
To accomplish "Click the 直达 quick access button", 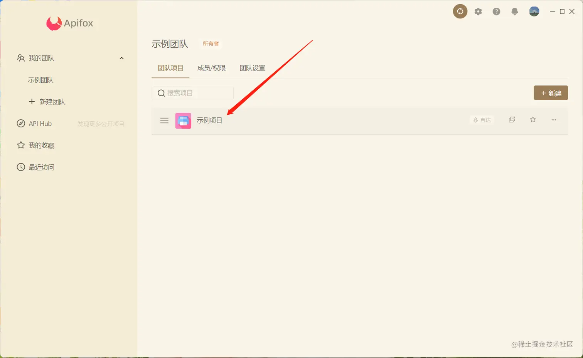I will (482, 120).
